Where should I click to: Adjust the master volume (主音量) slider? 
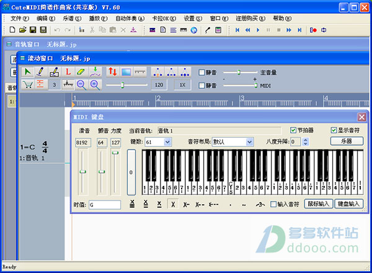point(240,73)
